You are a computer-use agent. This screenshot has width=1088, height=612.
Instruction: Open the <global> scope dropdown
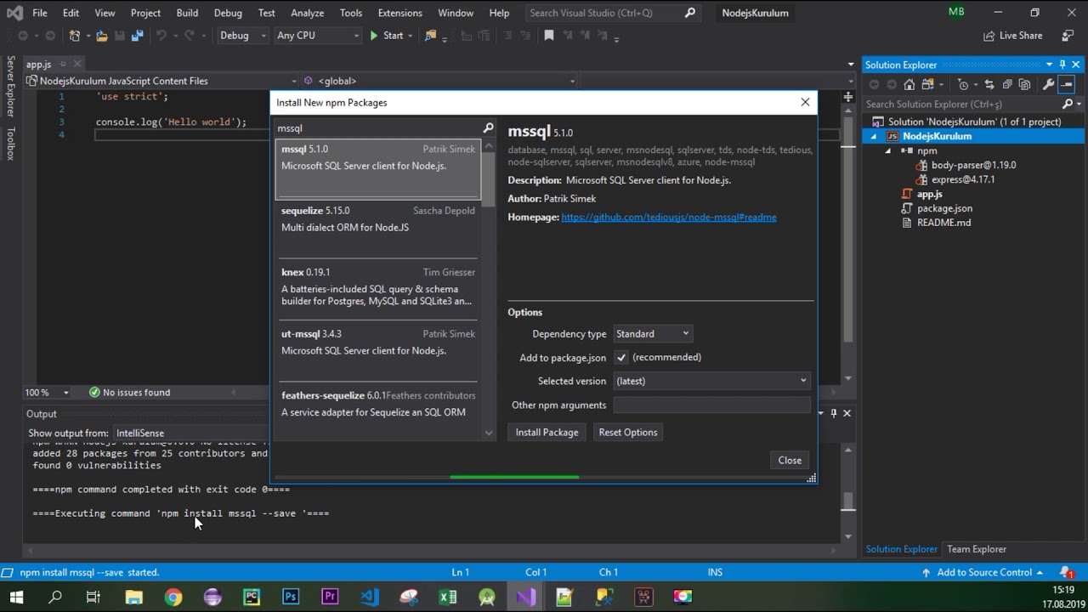(x=440, y=81)
